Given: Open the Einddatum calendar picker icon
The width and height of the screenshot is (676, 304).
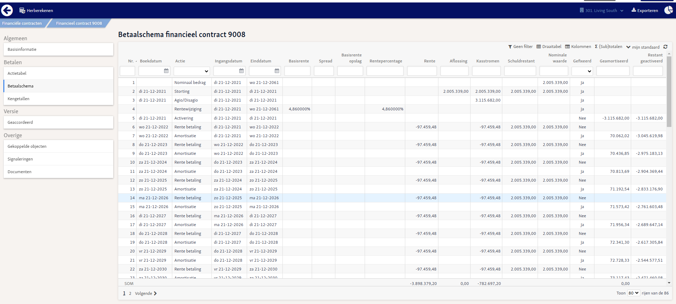Looking at the screenshot, I should pyautogui.click(x=277, y=71).
